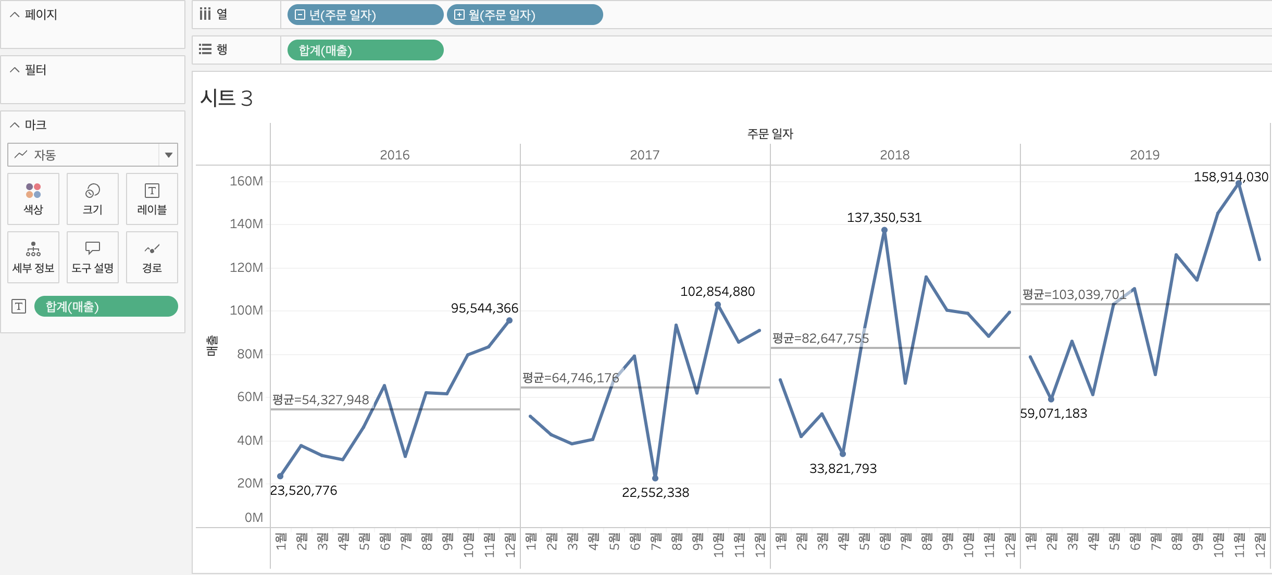
Task: Click the 시트 3 sheet title
Action: 227,98
